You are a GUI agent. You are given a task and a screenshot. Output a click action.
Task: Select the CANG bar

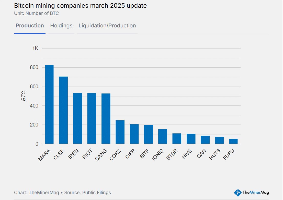coord(106,119)
